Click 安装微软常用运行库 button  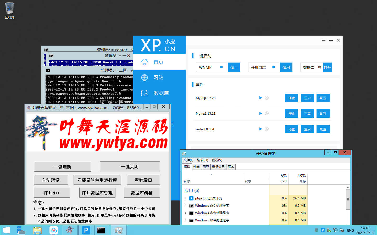[97, 180]
